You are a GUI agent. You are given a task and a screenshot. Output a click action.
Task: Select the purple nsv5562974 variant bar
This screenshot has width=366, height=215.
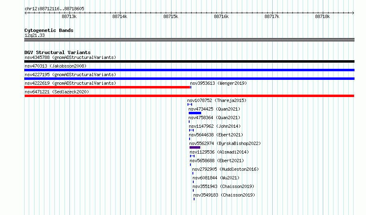click(195, 147)
